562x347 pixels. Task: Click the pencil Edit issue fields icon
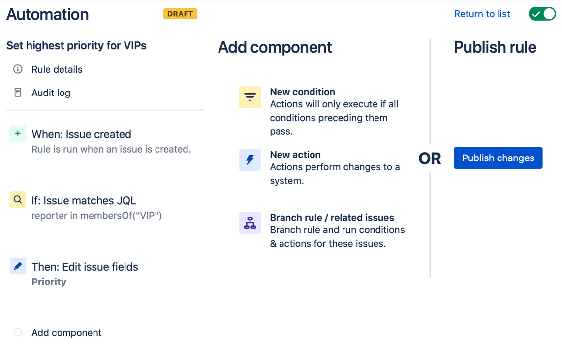(x=18, y=266)
